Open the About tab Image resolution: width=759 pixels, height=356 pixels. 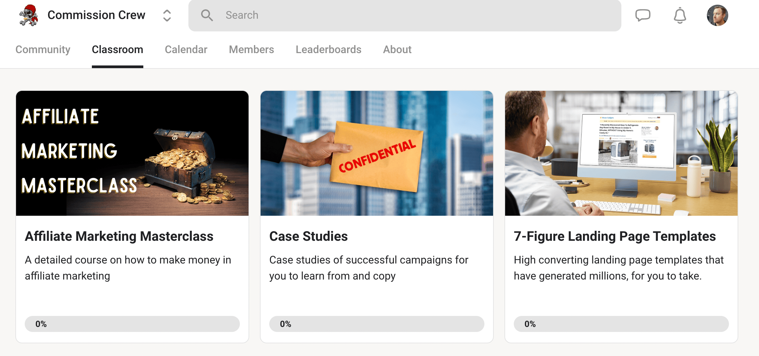(397, 49)
